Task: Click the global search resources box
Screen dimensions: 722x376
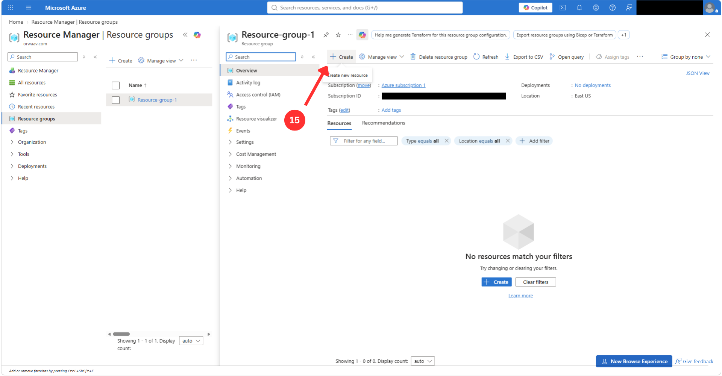Action: (x=365, y=8)
